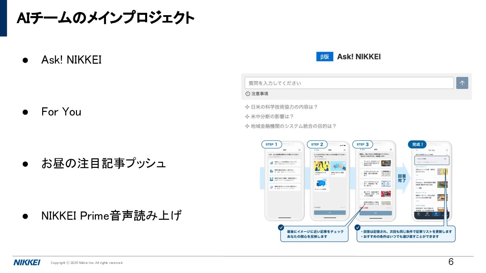The height and width of the screenshot is (273, 486).
Task: Click the slide page number 6
Action: point(451,262)
